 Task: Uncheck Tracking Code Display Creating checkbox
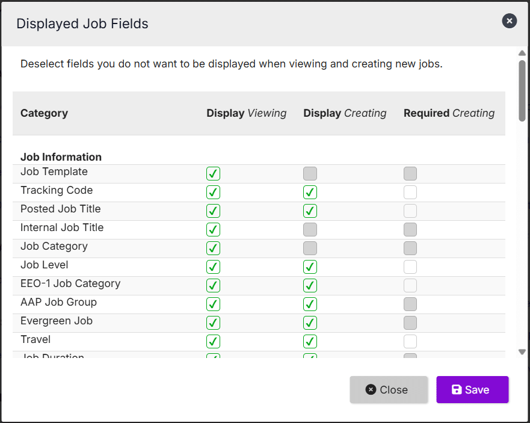(x=310, y=193)
